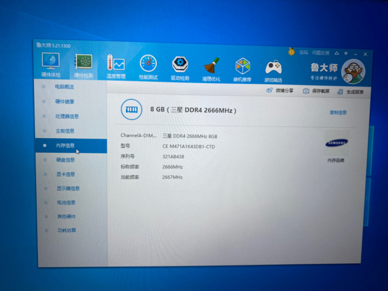Viewport: 388px width, 291px height.
Task: Open 装机推荐 cube icon
Action: click(242, 69)
